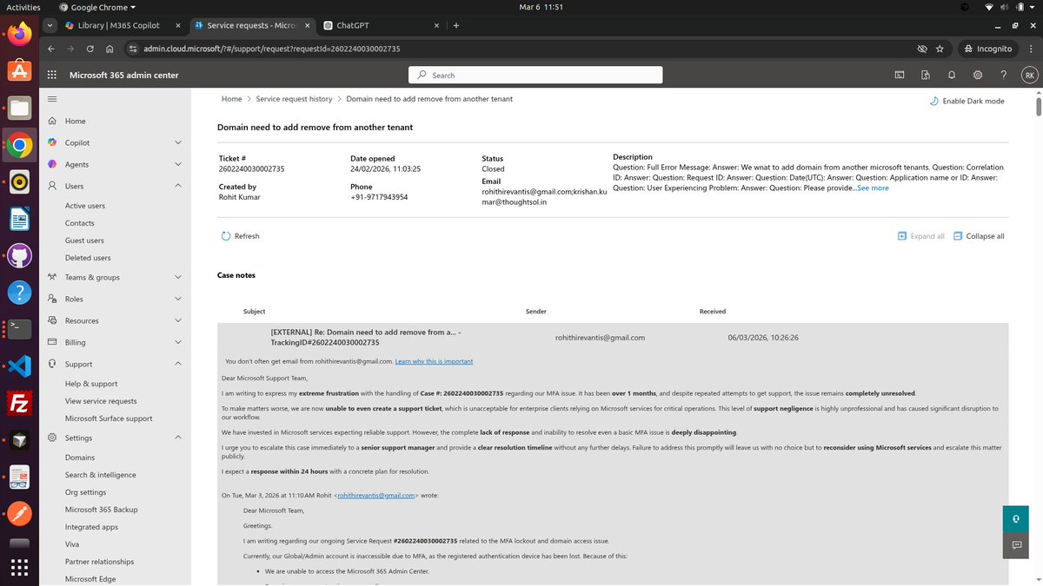Click Learn why this is important link

[434, 361]
